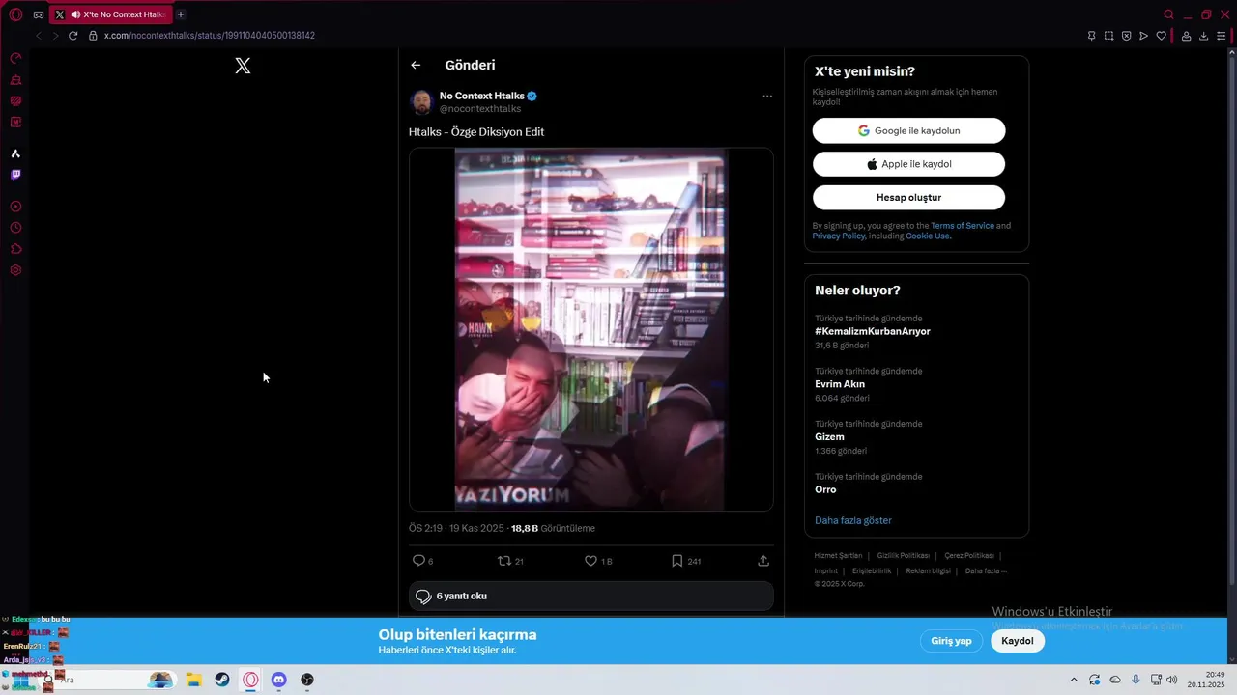Open the taskbar volume icon

[x=1172, y=680]
